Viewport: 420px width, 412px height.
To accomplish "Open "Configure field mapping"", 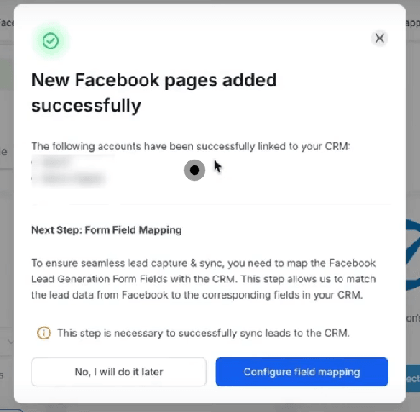I will pos(302,372).
